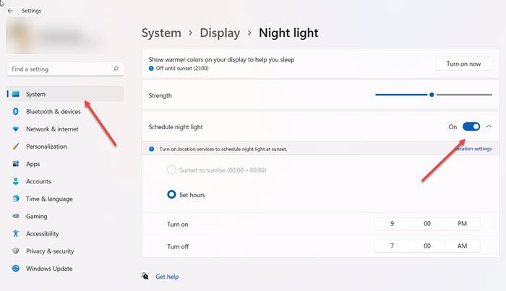The width and height of the screenshot is (506, 291).
Task: Click the Gaming controller icon
Action: (16, 216)
